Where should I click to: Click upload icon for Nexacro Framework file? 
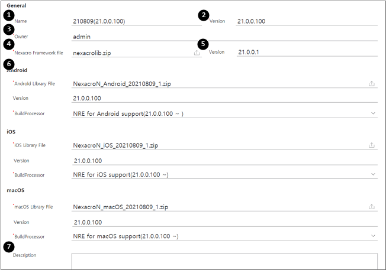pos(197,53)
